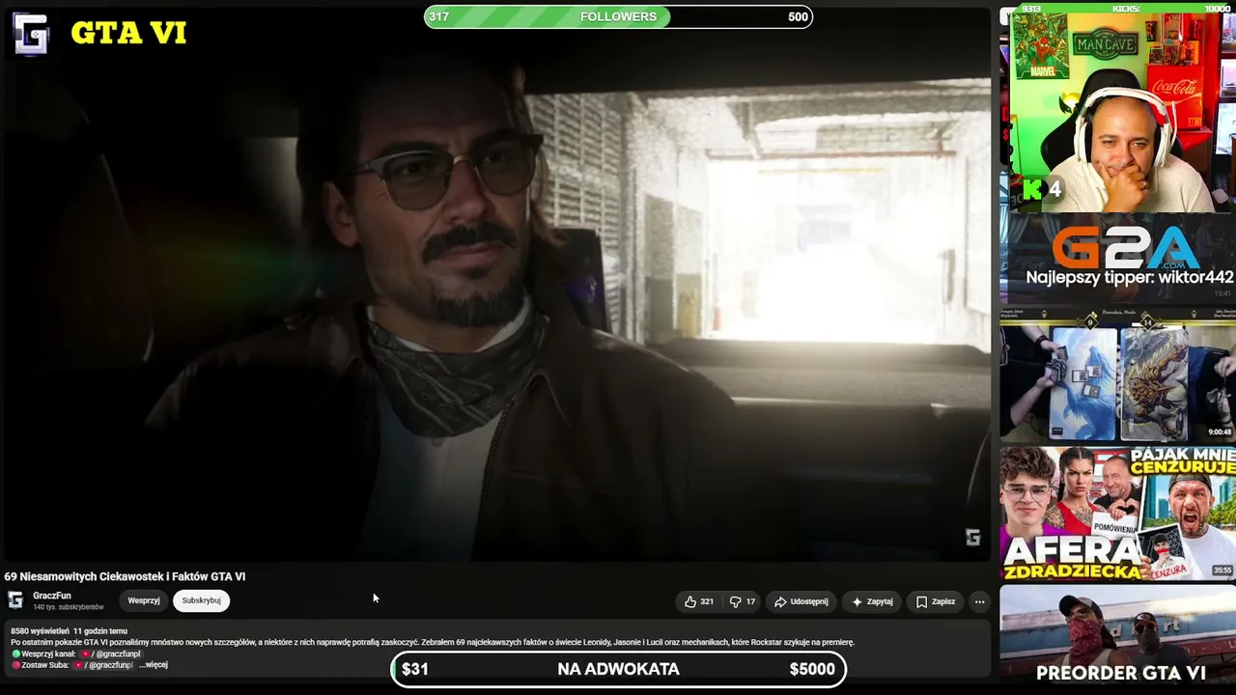Open the Zapytaj ask feature

pos(872,601)
